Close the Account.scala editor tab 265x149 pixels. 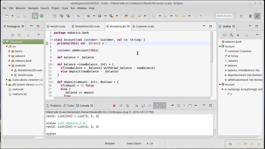[x=128, y=26]
